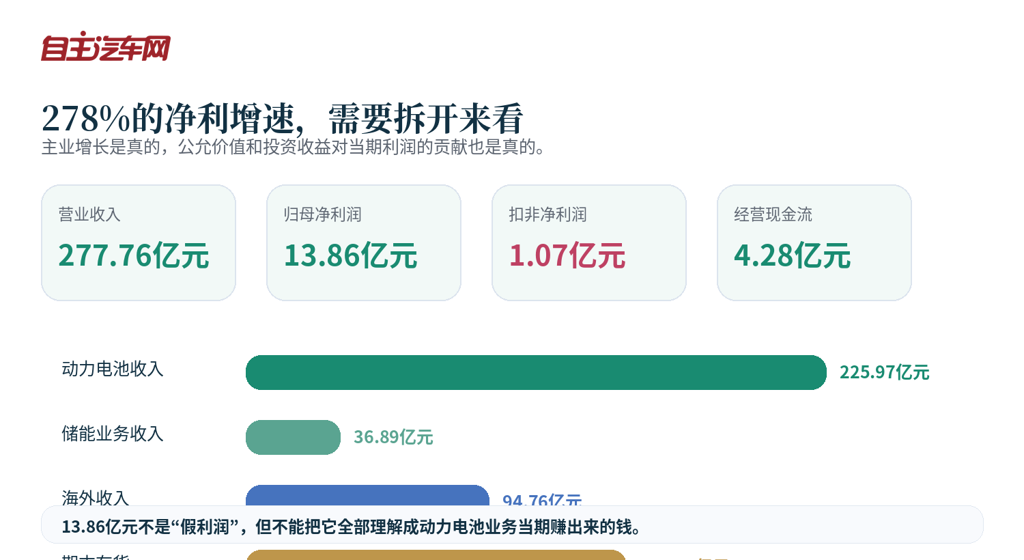
Task: Click the green 动力电池收入 bar
Action: pyautogui.click(x=536, y=372)
